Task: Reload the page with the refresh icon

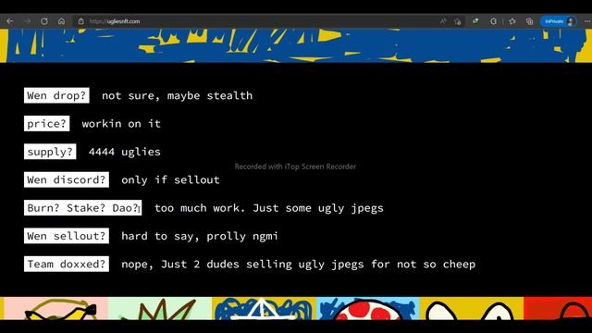Action: coord(44,21)
